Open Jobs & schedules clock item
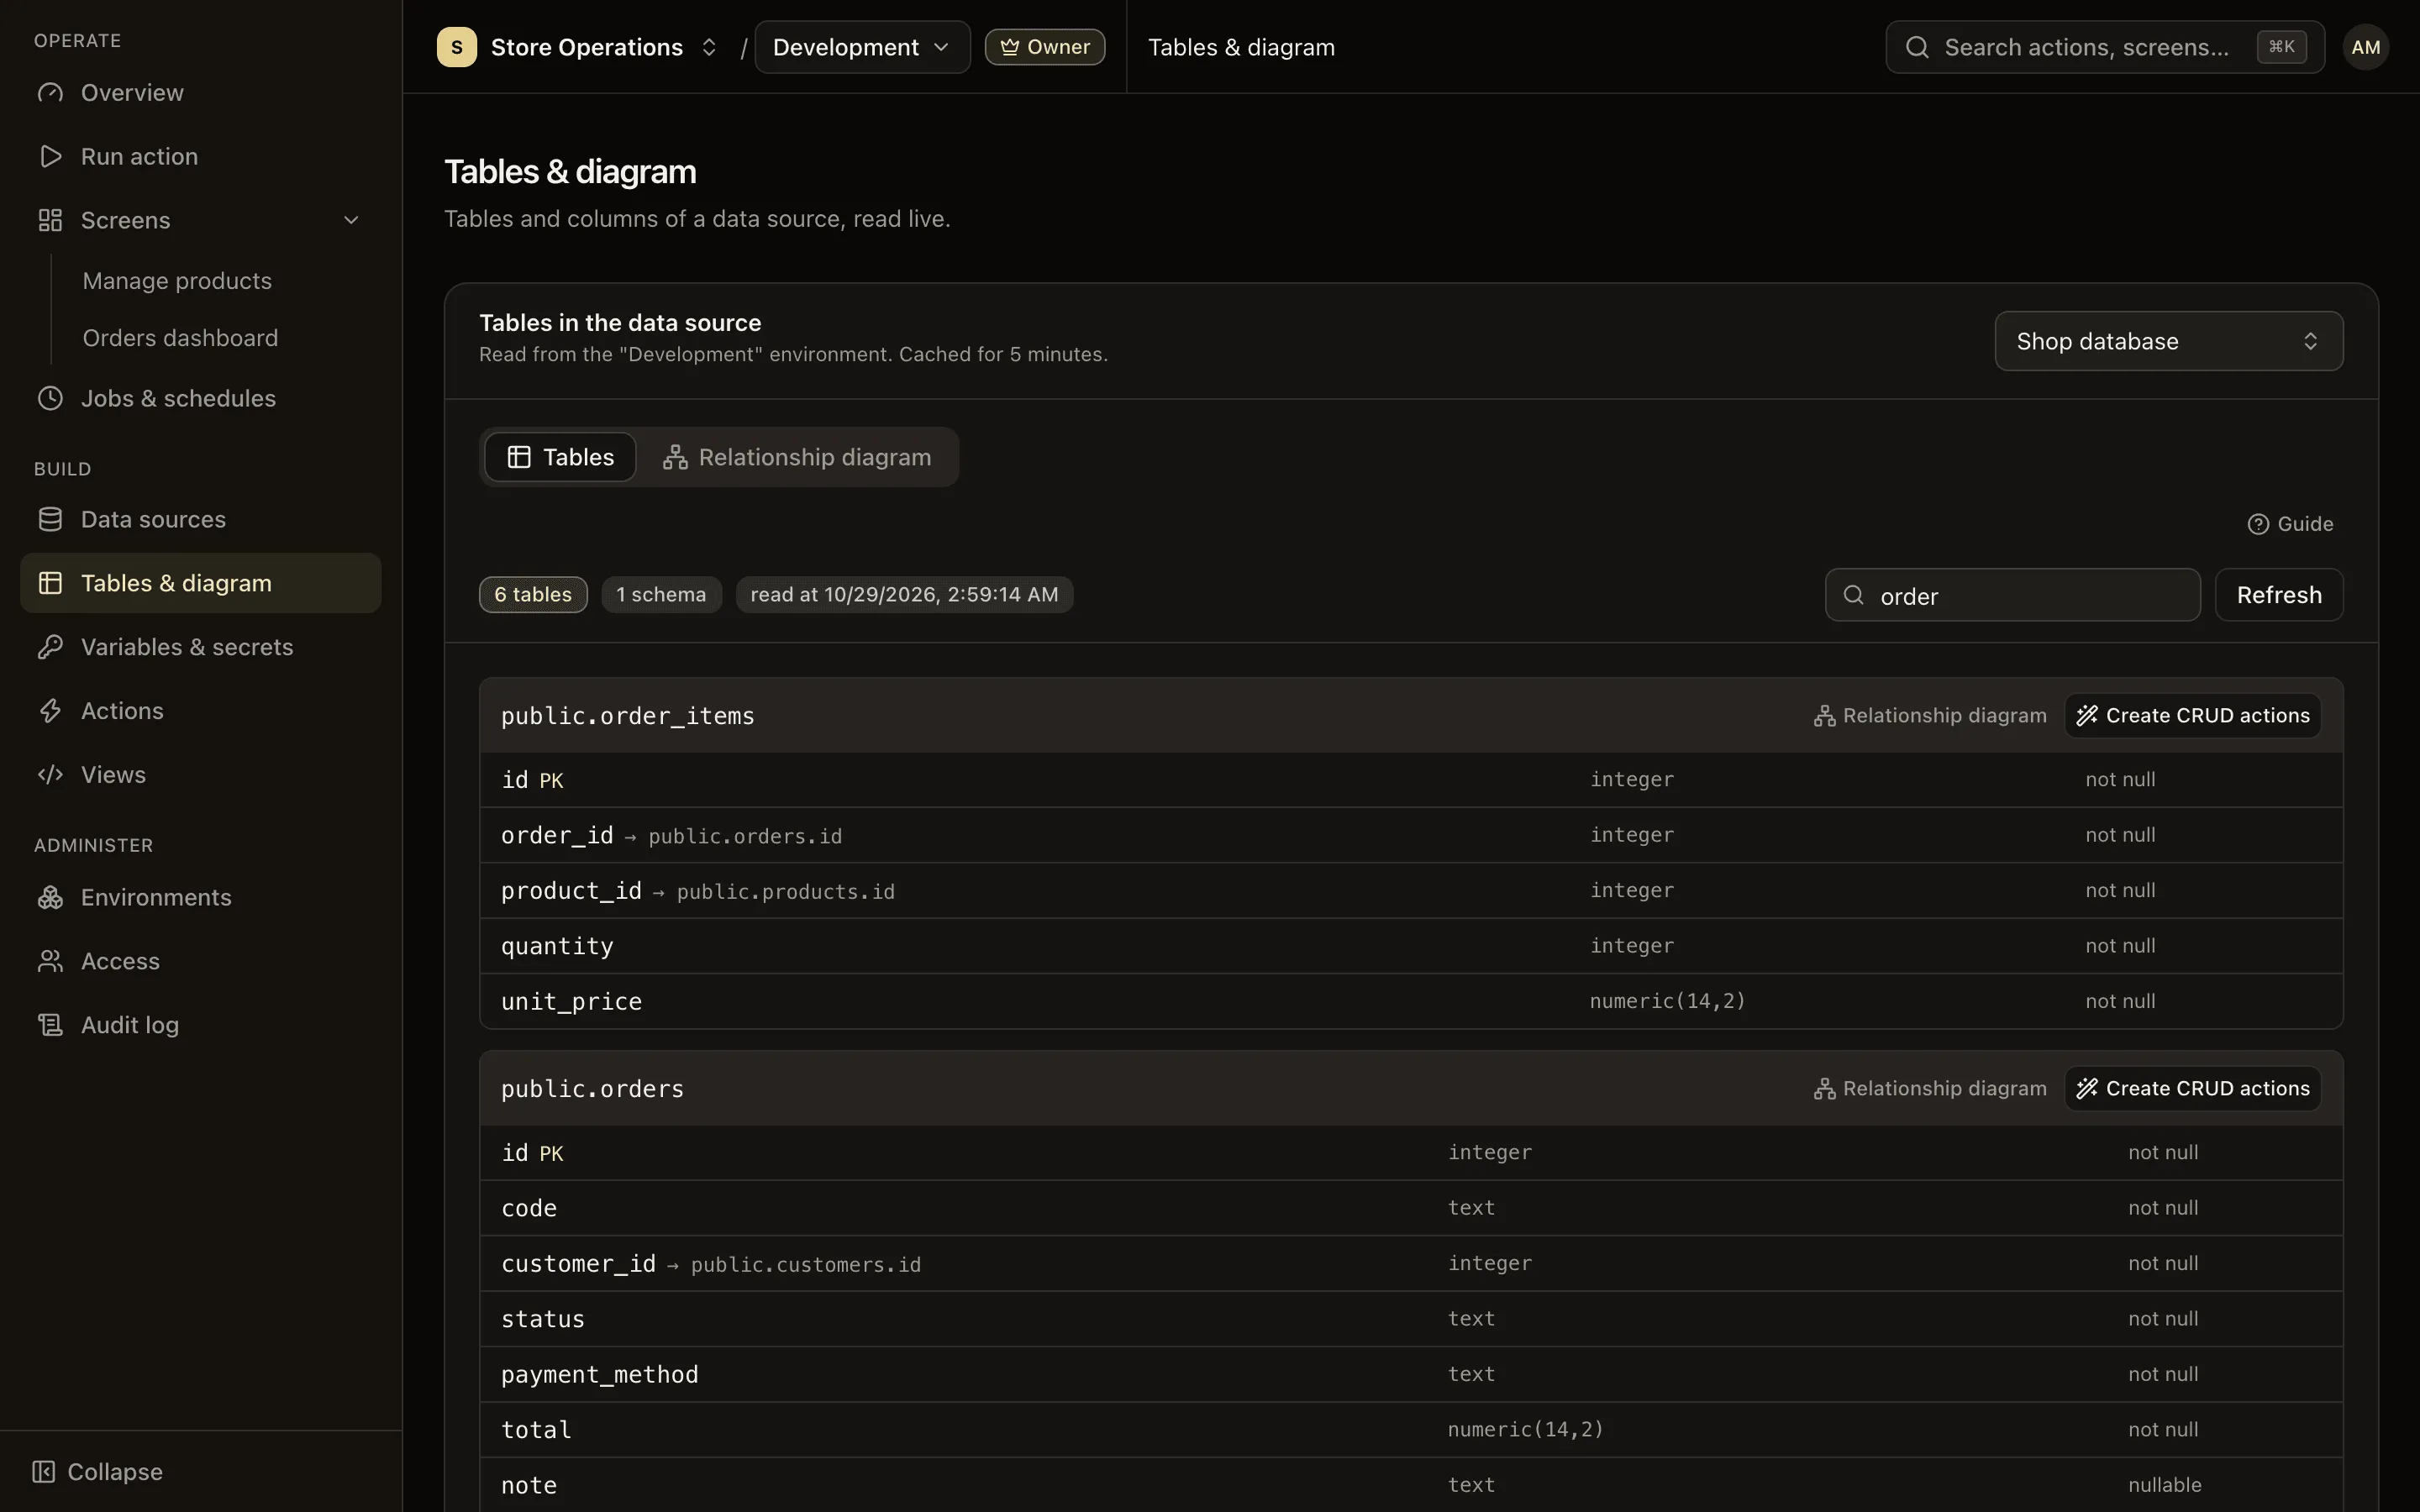This screenshot has height=1512, width=2420. pyautogui.click(x=200, y=398)
